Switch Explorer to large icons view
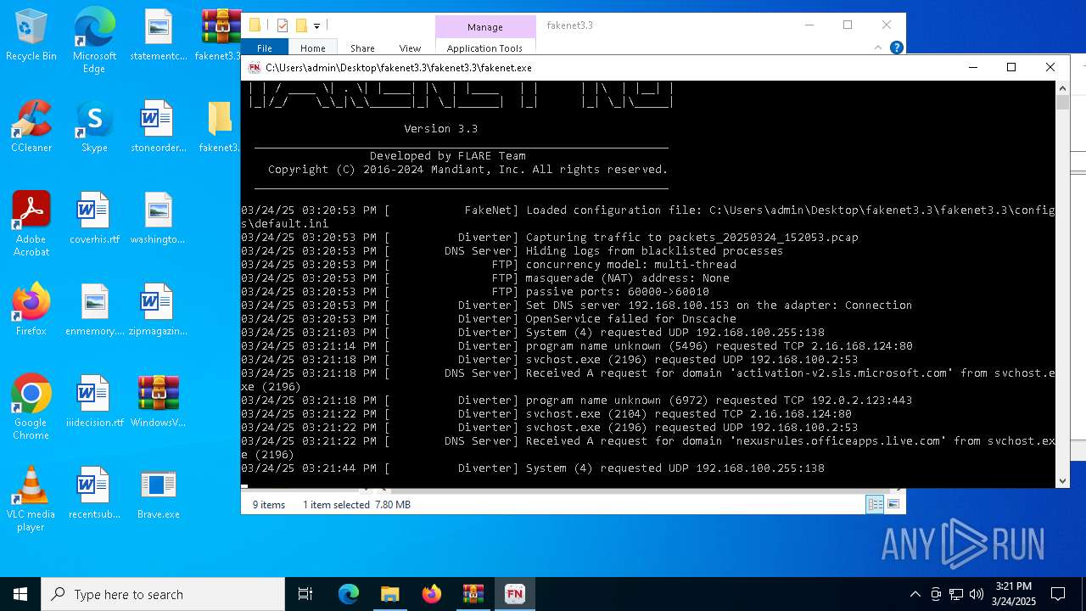 (893, 504)
